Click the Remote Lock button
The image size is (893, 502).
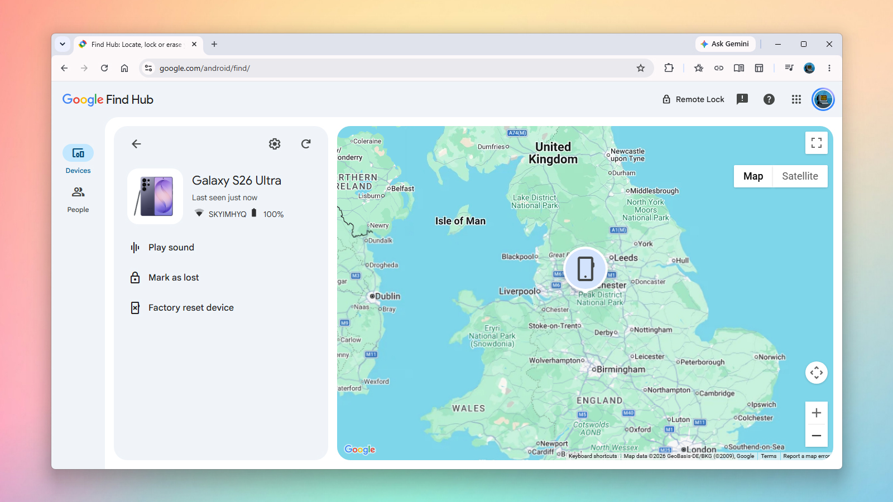pos(693,99)
